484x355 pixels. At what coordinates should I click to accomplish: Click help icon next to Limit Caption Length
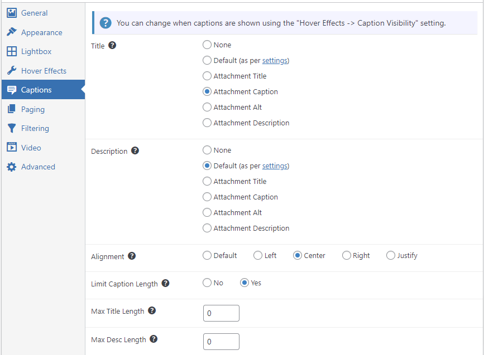[165, 283]
